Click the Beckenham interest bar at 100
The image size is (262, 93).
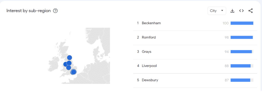pyautogui.click(x=242, y=23)
